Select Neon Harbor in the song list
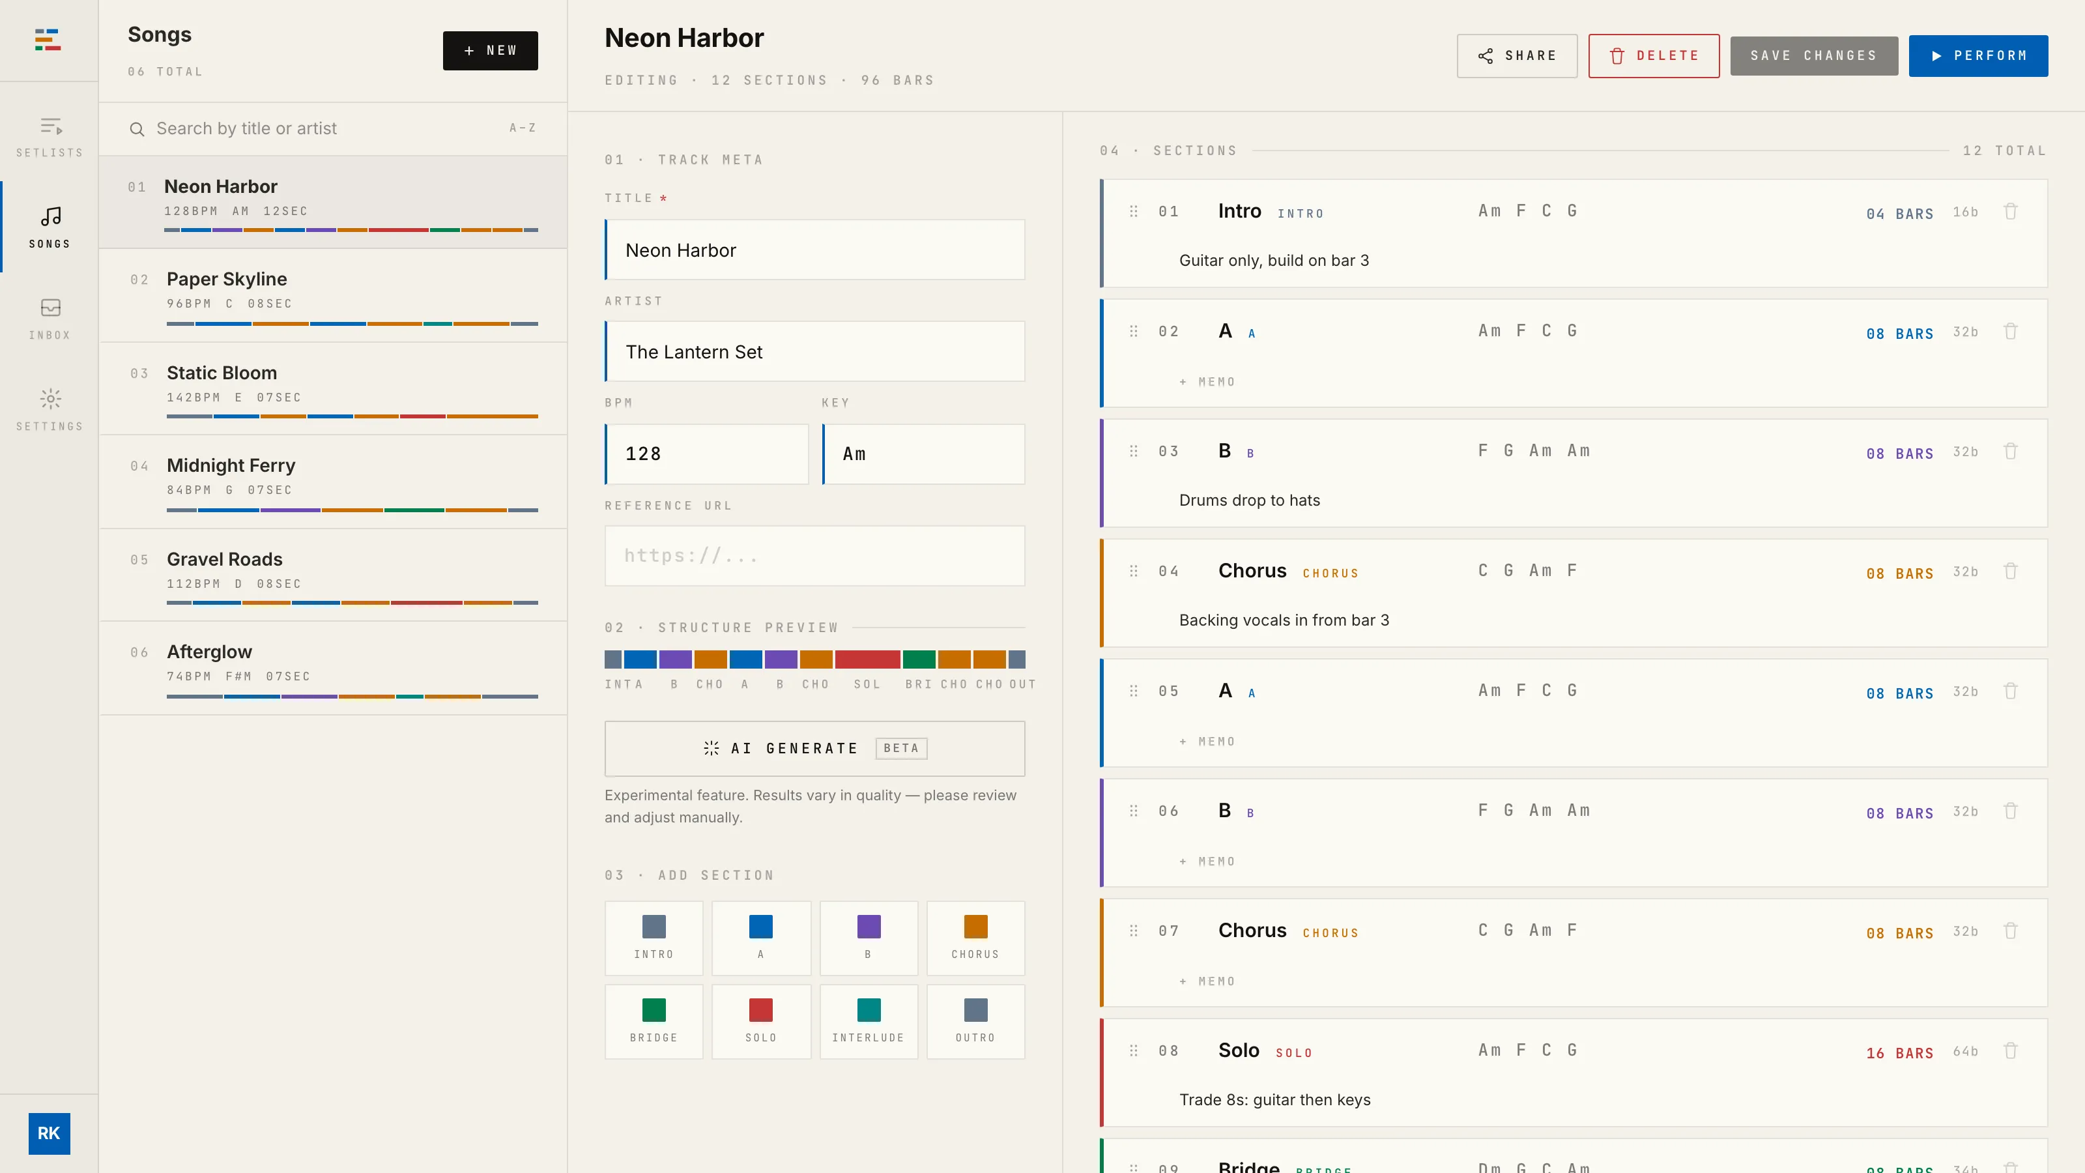Viewport: 2085px width, 1173px height. click(x=333, y=203)
